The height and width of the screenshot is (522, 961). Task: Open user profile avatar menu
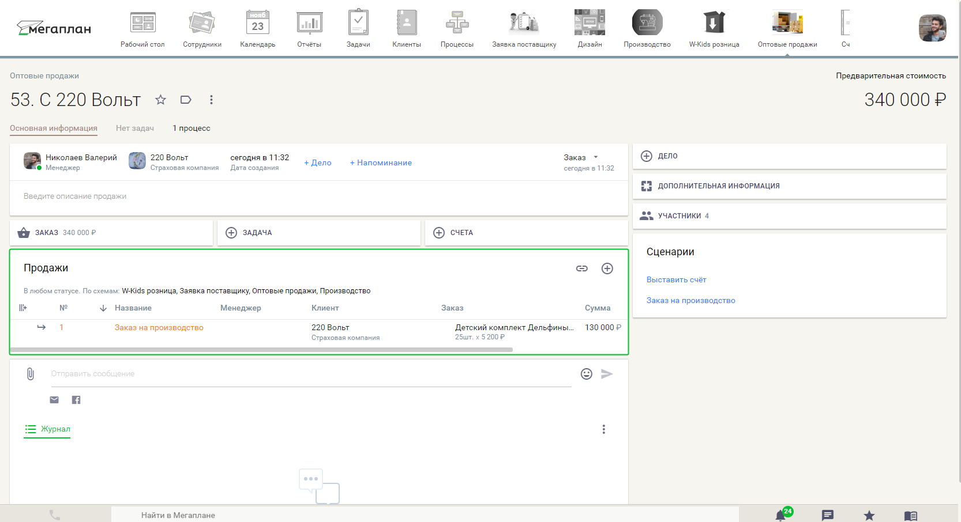[x=932, y=28]
